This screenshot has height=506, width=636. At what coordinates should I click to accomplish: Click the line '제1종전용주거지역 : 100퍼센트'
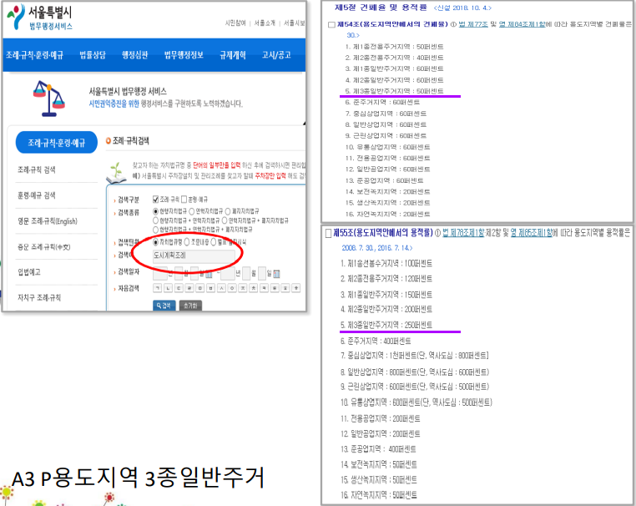tap(386, 263)
